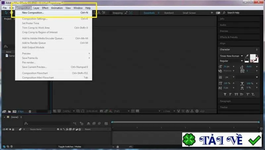Apply the All Caps text style
Screen dimensions: 265x150
[x=236, y=94]
